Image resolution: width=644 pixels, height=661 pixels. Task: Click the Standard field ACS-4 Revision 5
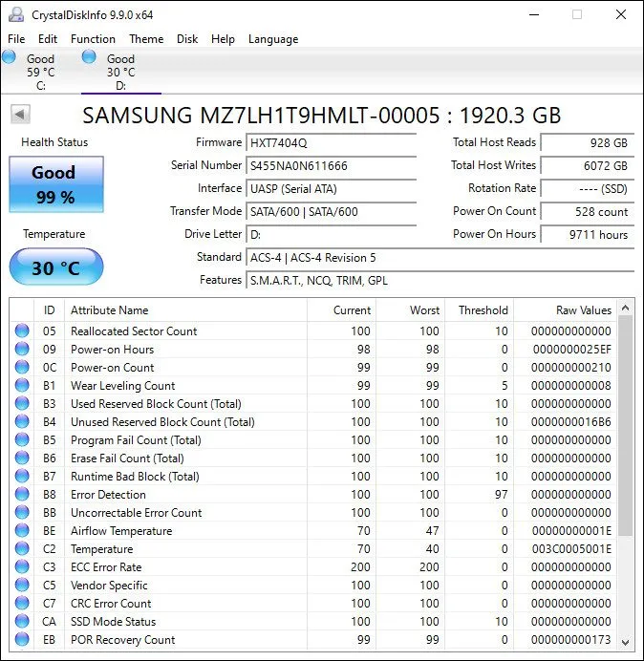[x=440, y=257]
